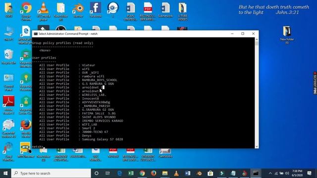
Task: Open the This PC desktop icon
Action: pos(9,34)
